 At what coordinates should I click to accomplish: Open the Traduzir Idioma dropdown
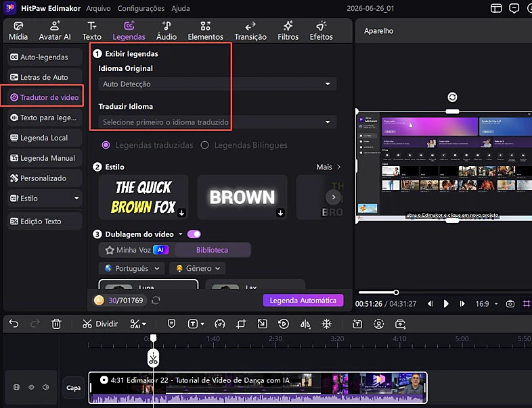(x=217, y=122)
